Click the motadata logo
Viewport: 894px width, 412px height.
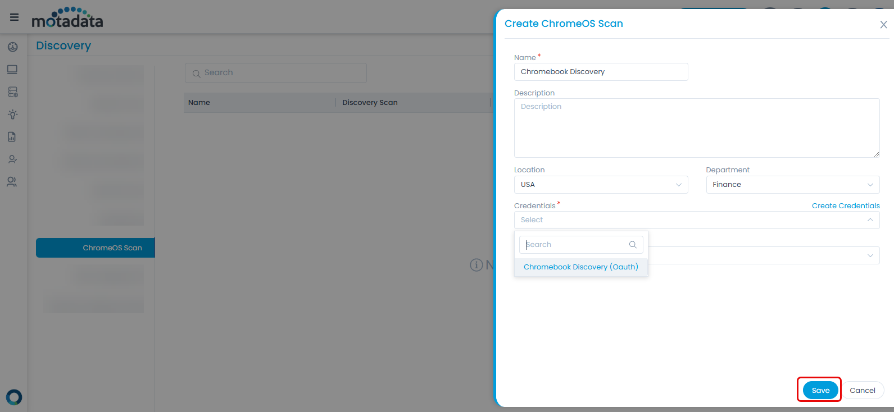click(x=67, y=18)
